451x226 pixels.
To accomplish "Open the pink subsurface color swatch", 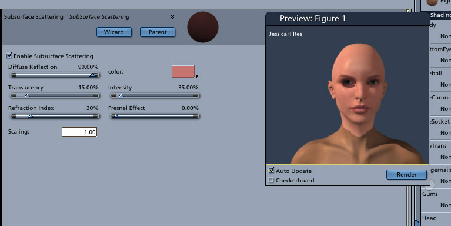I will point(183,71).
